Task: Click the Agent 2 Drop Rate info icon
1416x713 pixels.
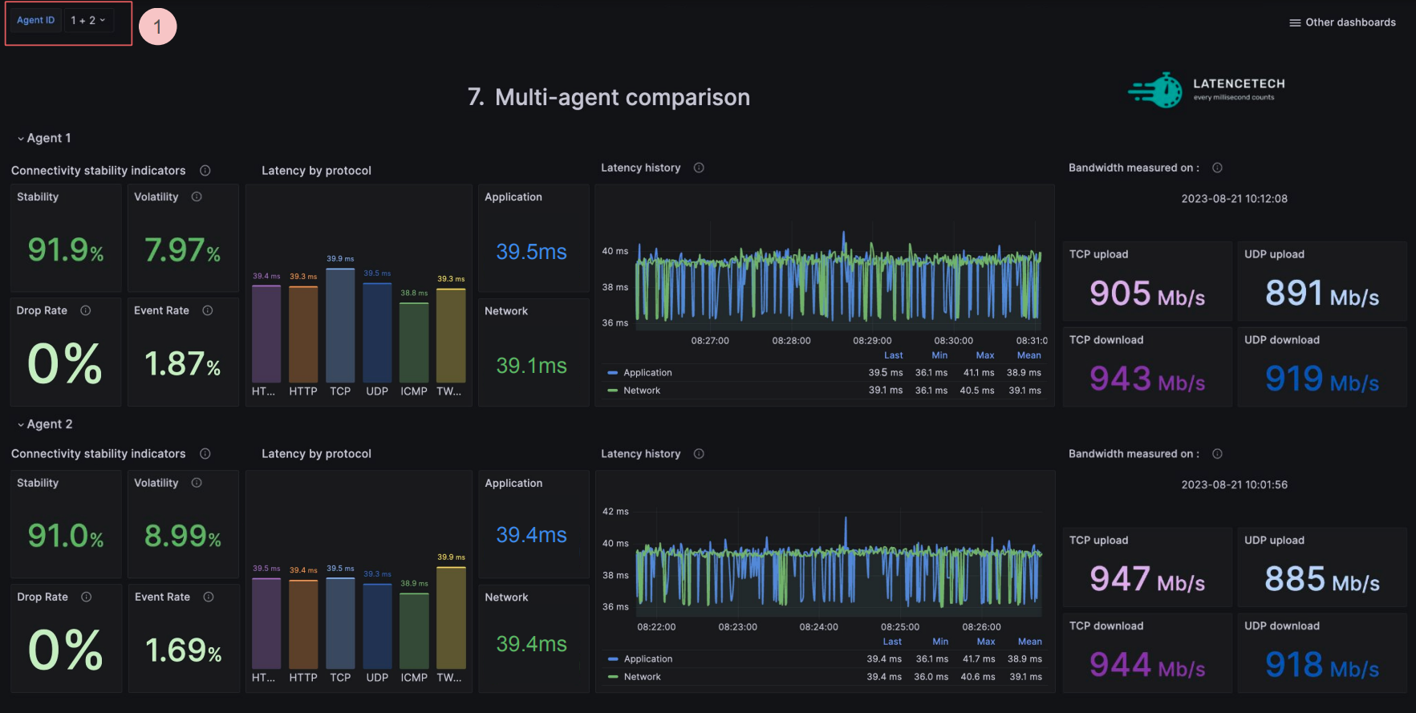Action: coord(87,597)
